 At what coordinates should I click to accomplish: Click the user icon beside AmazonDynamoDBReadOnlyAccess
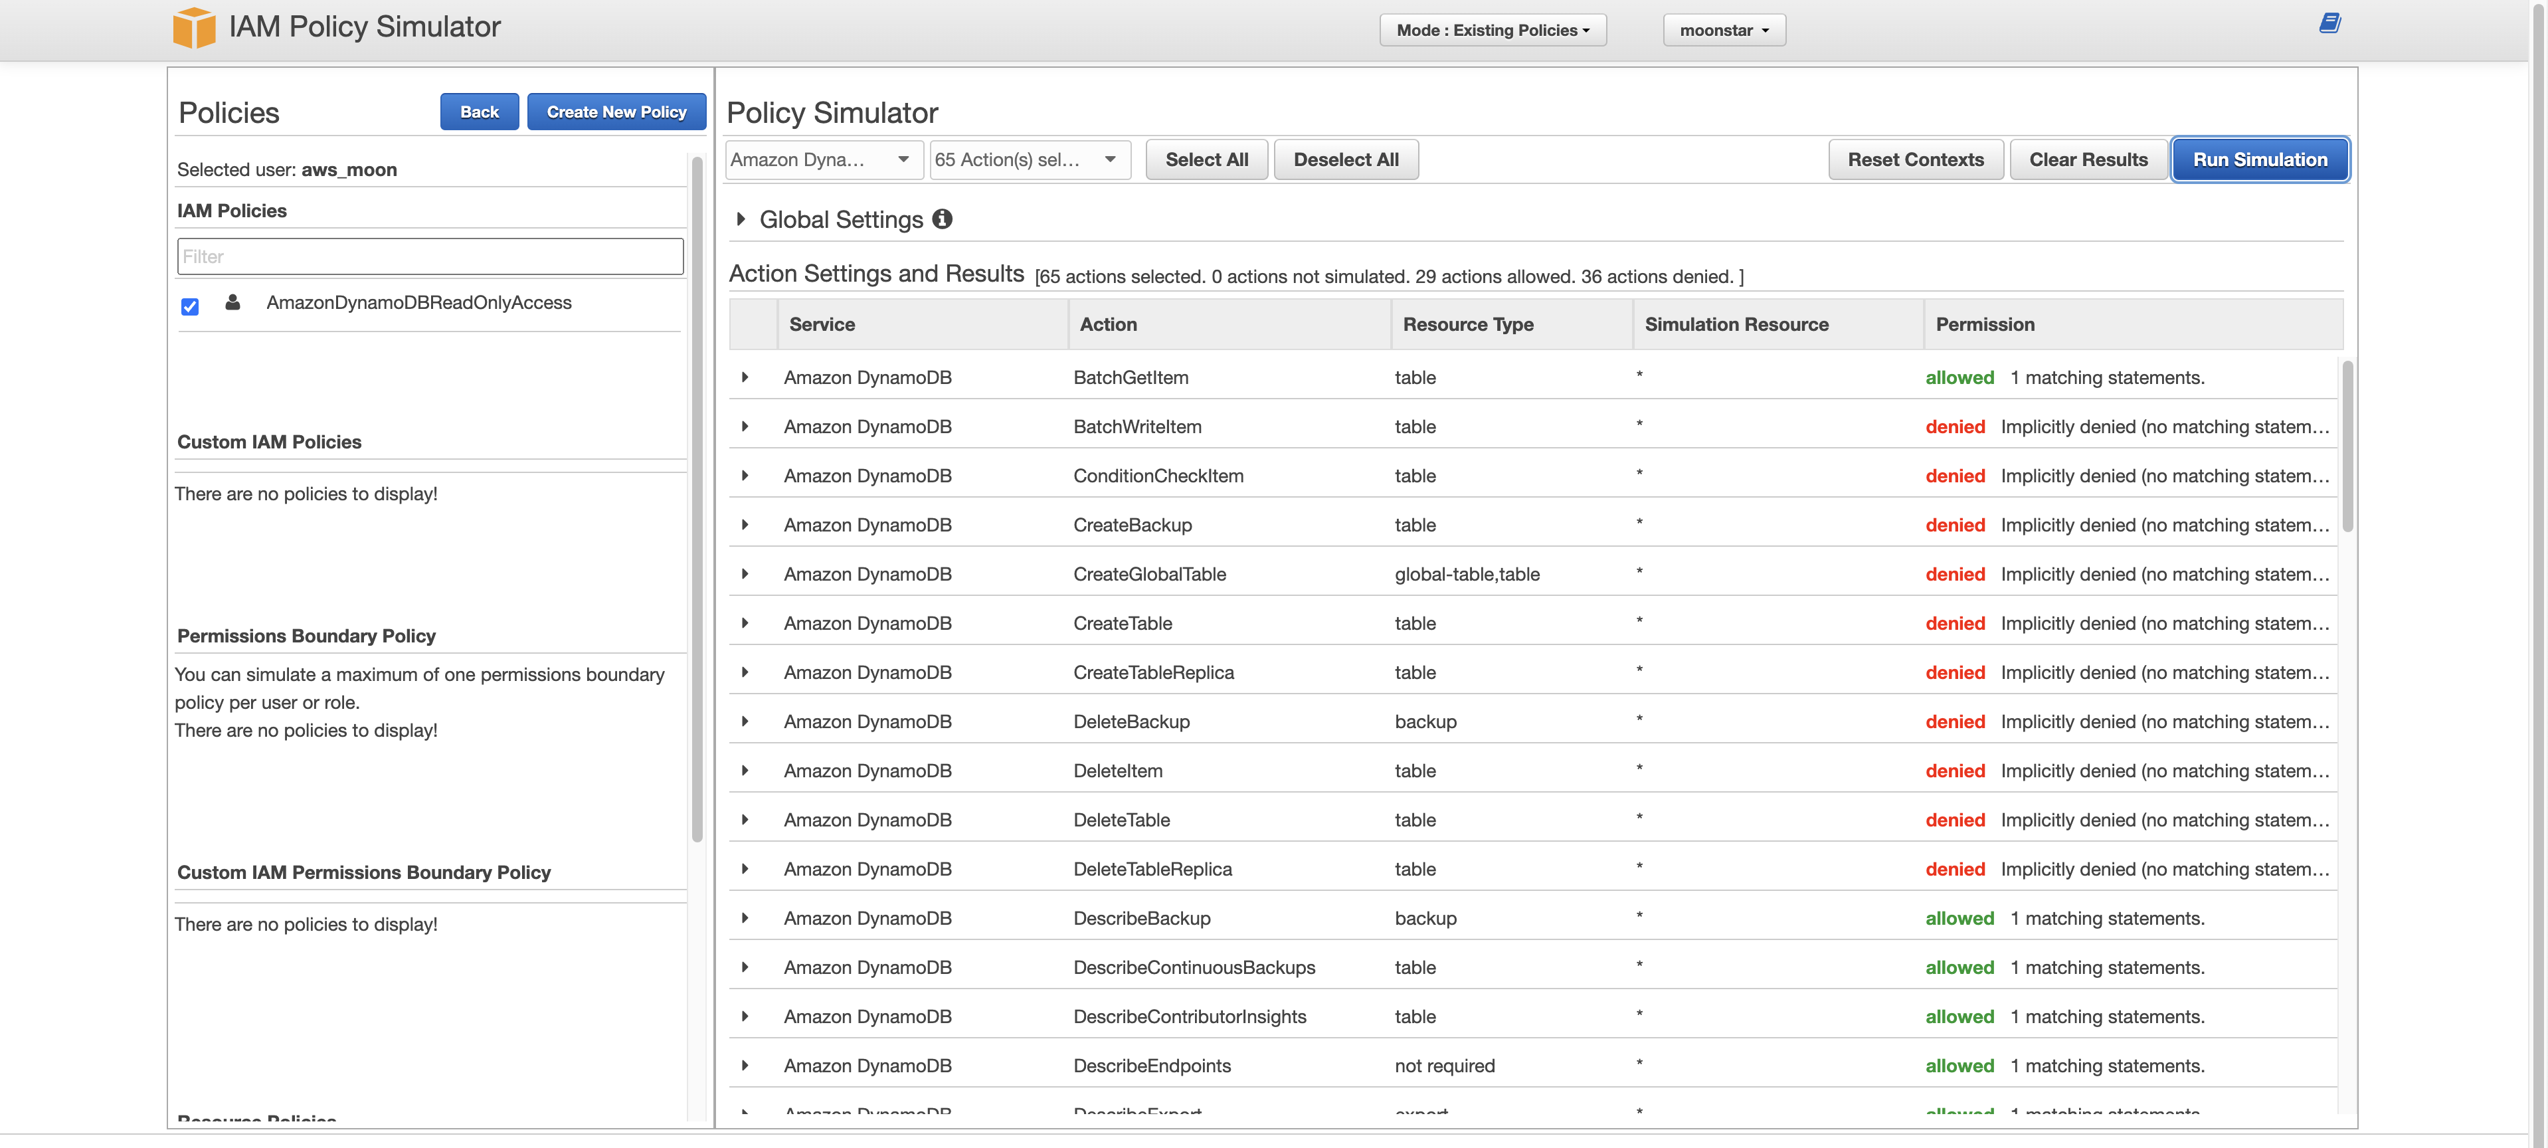(232, 303)
